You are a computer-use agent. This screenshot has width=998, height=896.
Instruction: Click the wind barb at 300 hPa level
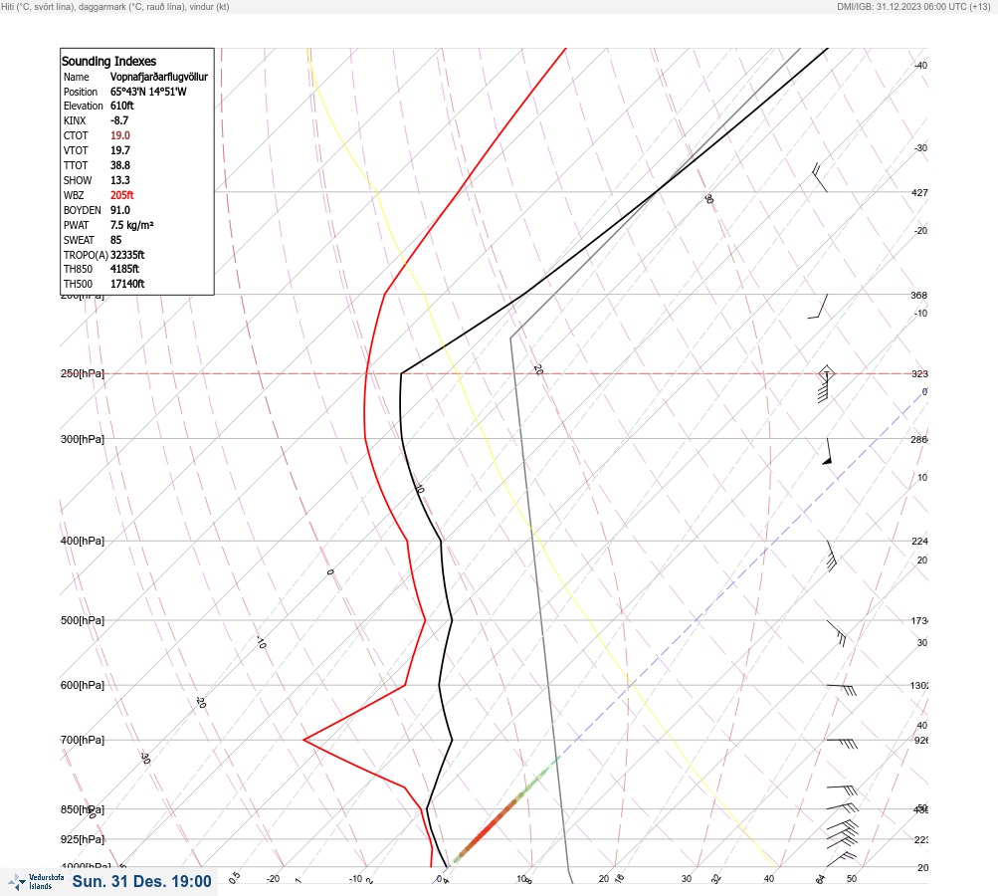[828, 452]
